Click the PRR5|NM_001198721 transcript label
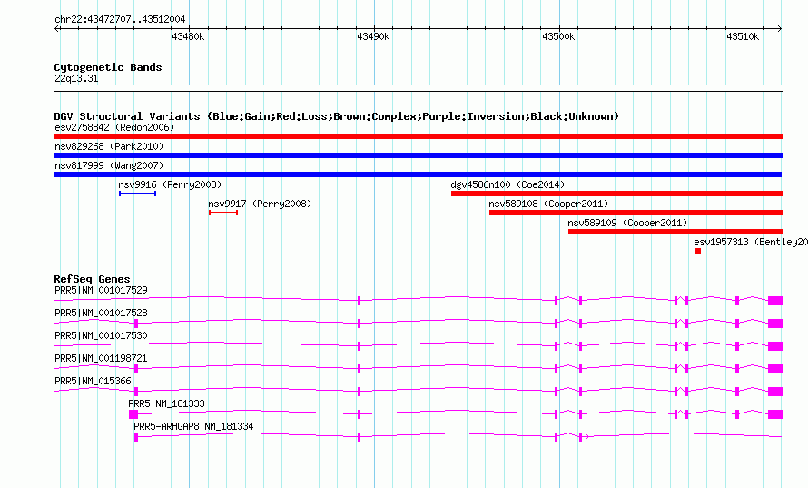The height and width of the screenshot is (488, 808). 101,358
